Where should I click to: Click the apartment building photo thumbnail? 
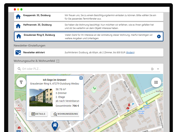41,97
